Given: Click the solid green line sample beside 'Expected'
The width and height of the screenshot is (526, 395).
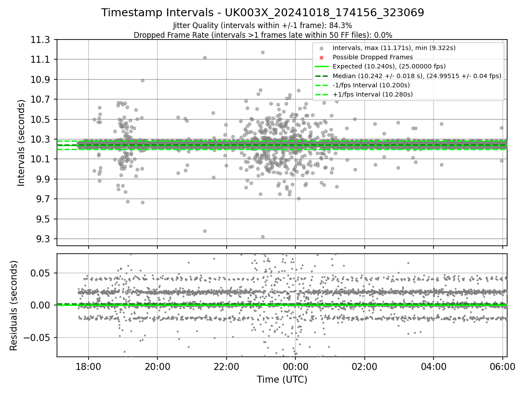Looking at the screenshot, I should 321,67.
